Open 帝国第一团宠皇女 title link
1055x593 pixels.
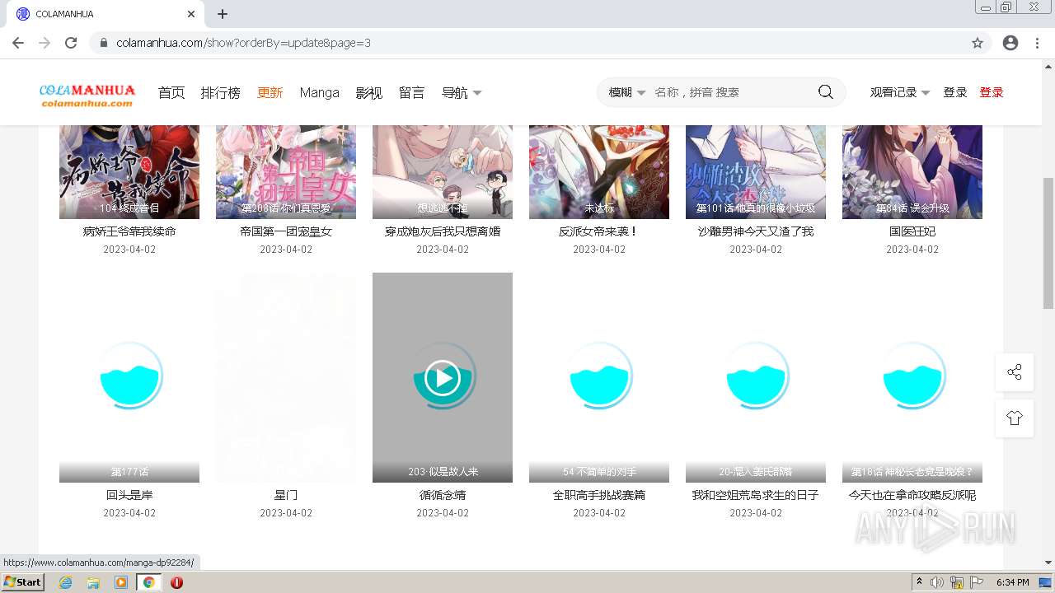point(286,231)
